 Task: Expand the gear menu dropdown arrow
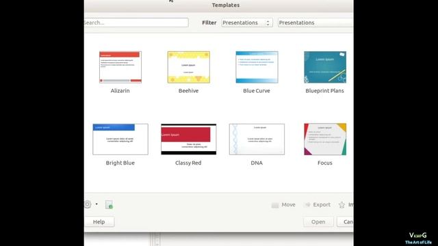tap(96, 204)
